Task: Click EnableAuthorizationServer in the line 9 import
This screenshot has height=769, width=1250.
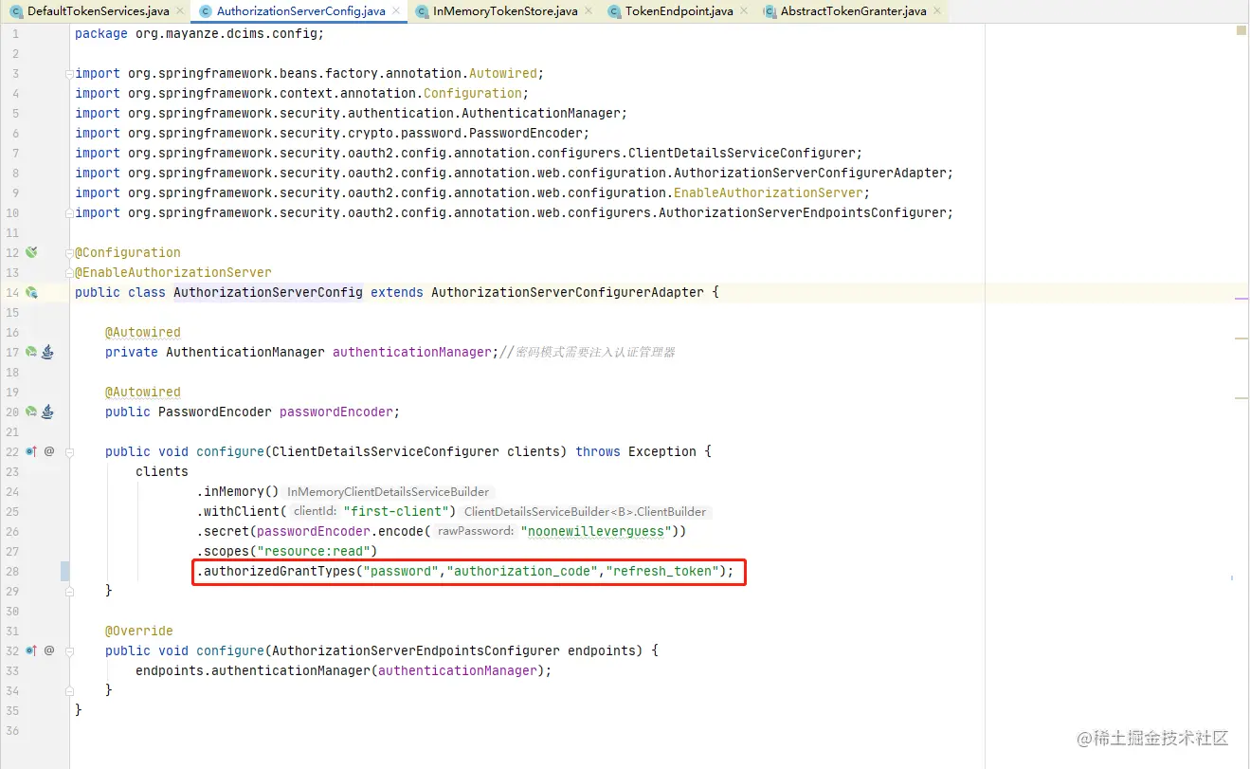Action: point(769,192)
